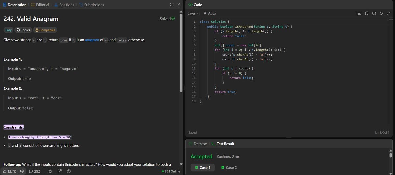Click the Companies tag button

point(45,30)
